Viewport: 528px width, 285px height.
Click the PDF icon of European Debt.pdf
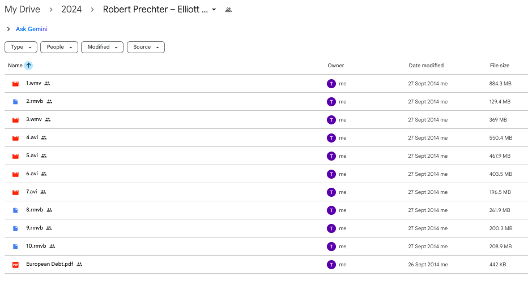click(15, 265)
